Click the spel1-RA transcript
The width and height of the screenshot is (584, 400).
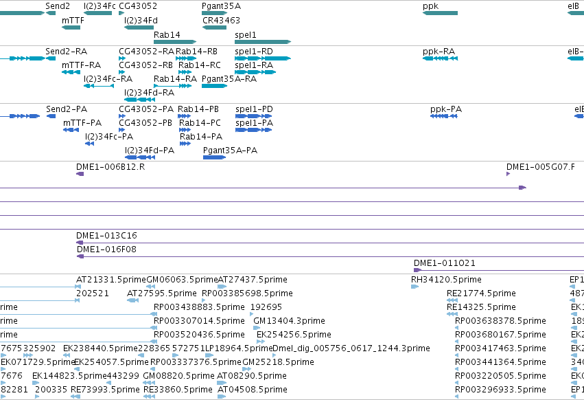click(255, 72)
